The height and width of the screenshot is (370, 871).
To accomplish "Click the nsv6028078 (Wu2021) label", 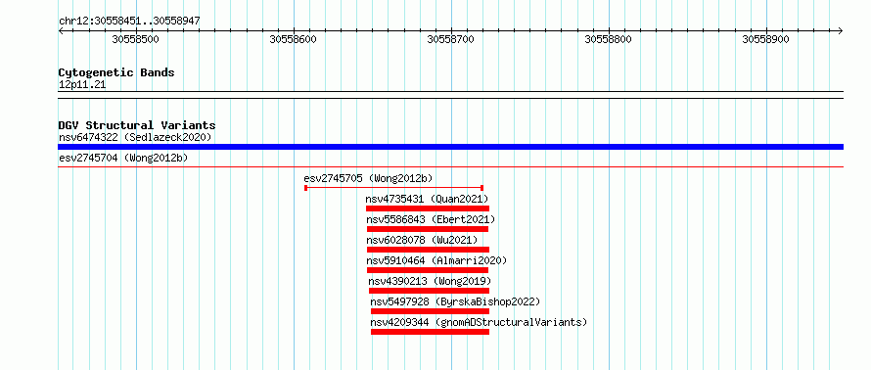I will pos(422,240).
